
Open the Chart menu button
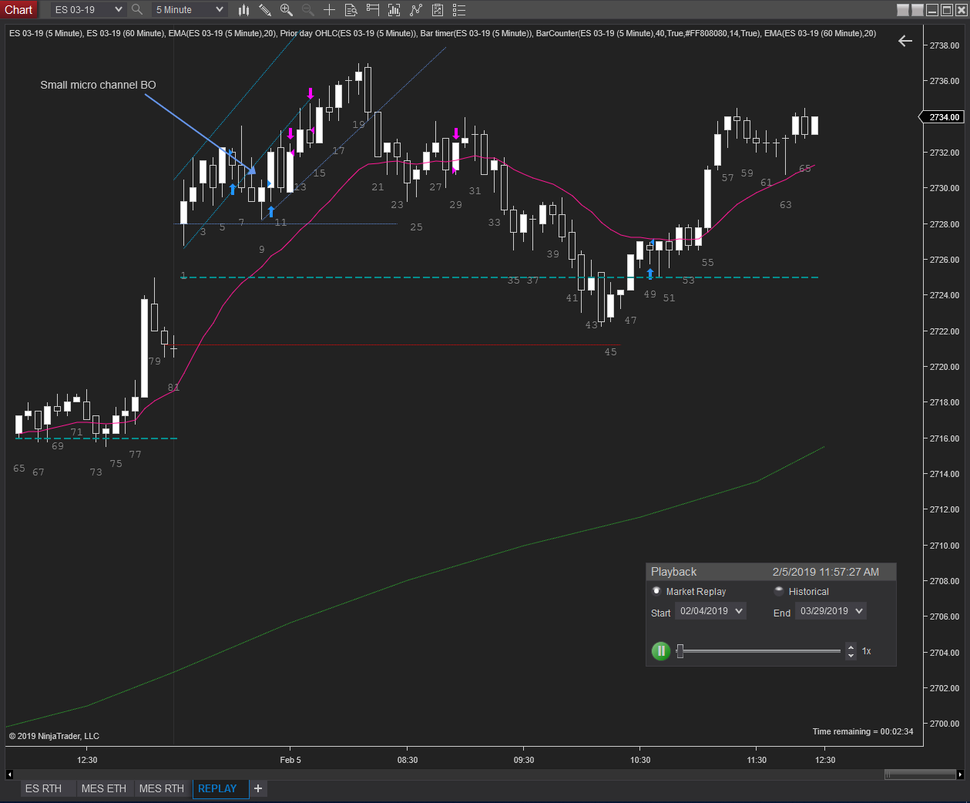[x=18, y=9]
